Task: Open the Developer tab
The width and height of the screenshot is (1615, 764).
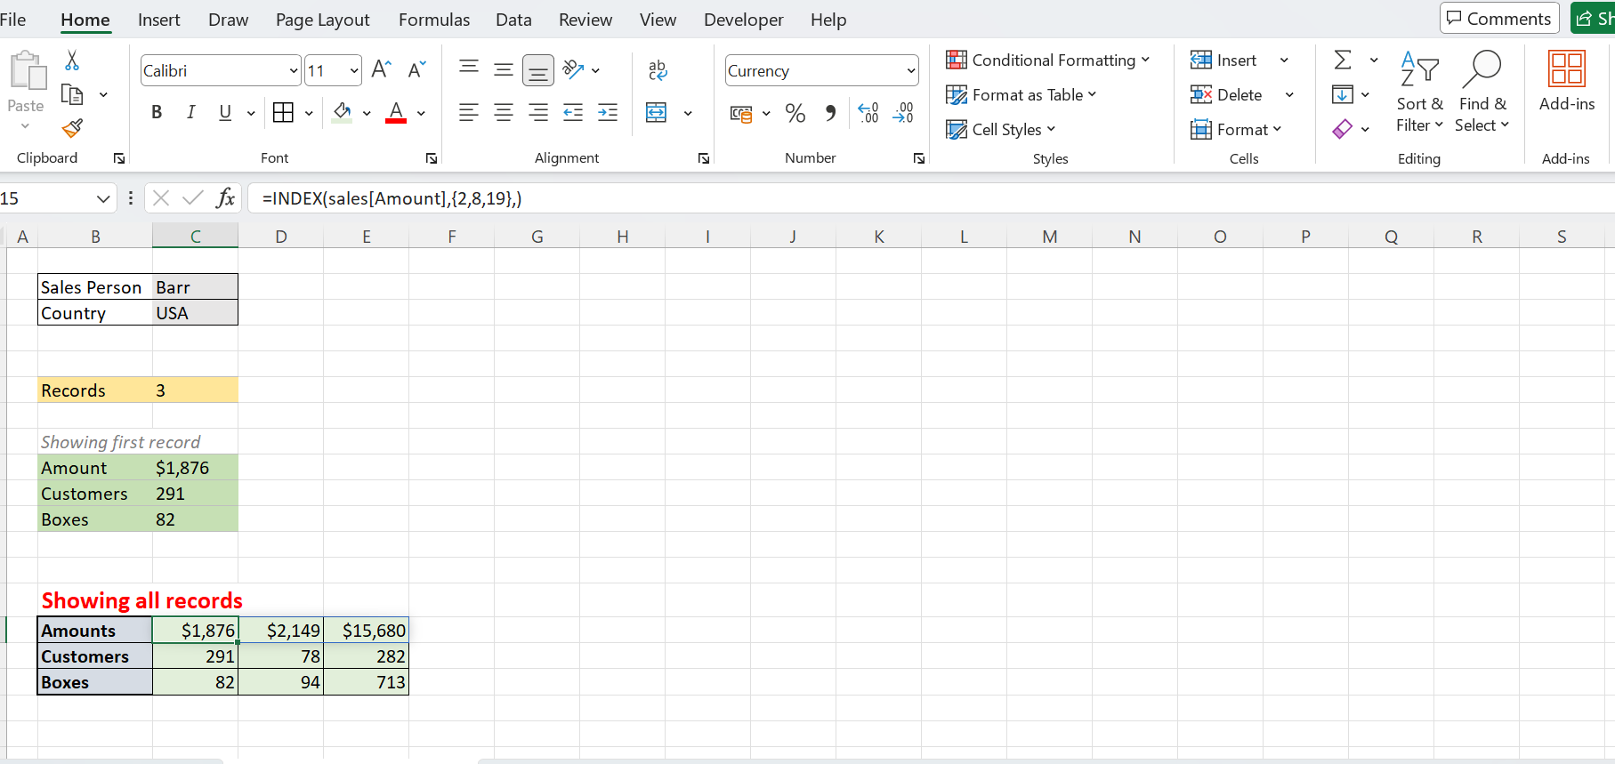Action: pos(744,20)
